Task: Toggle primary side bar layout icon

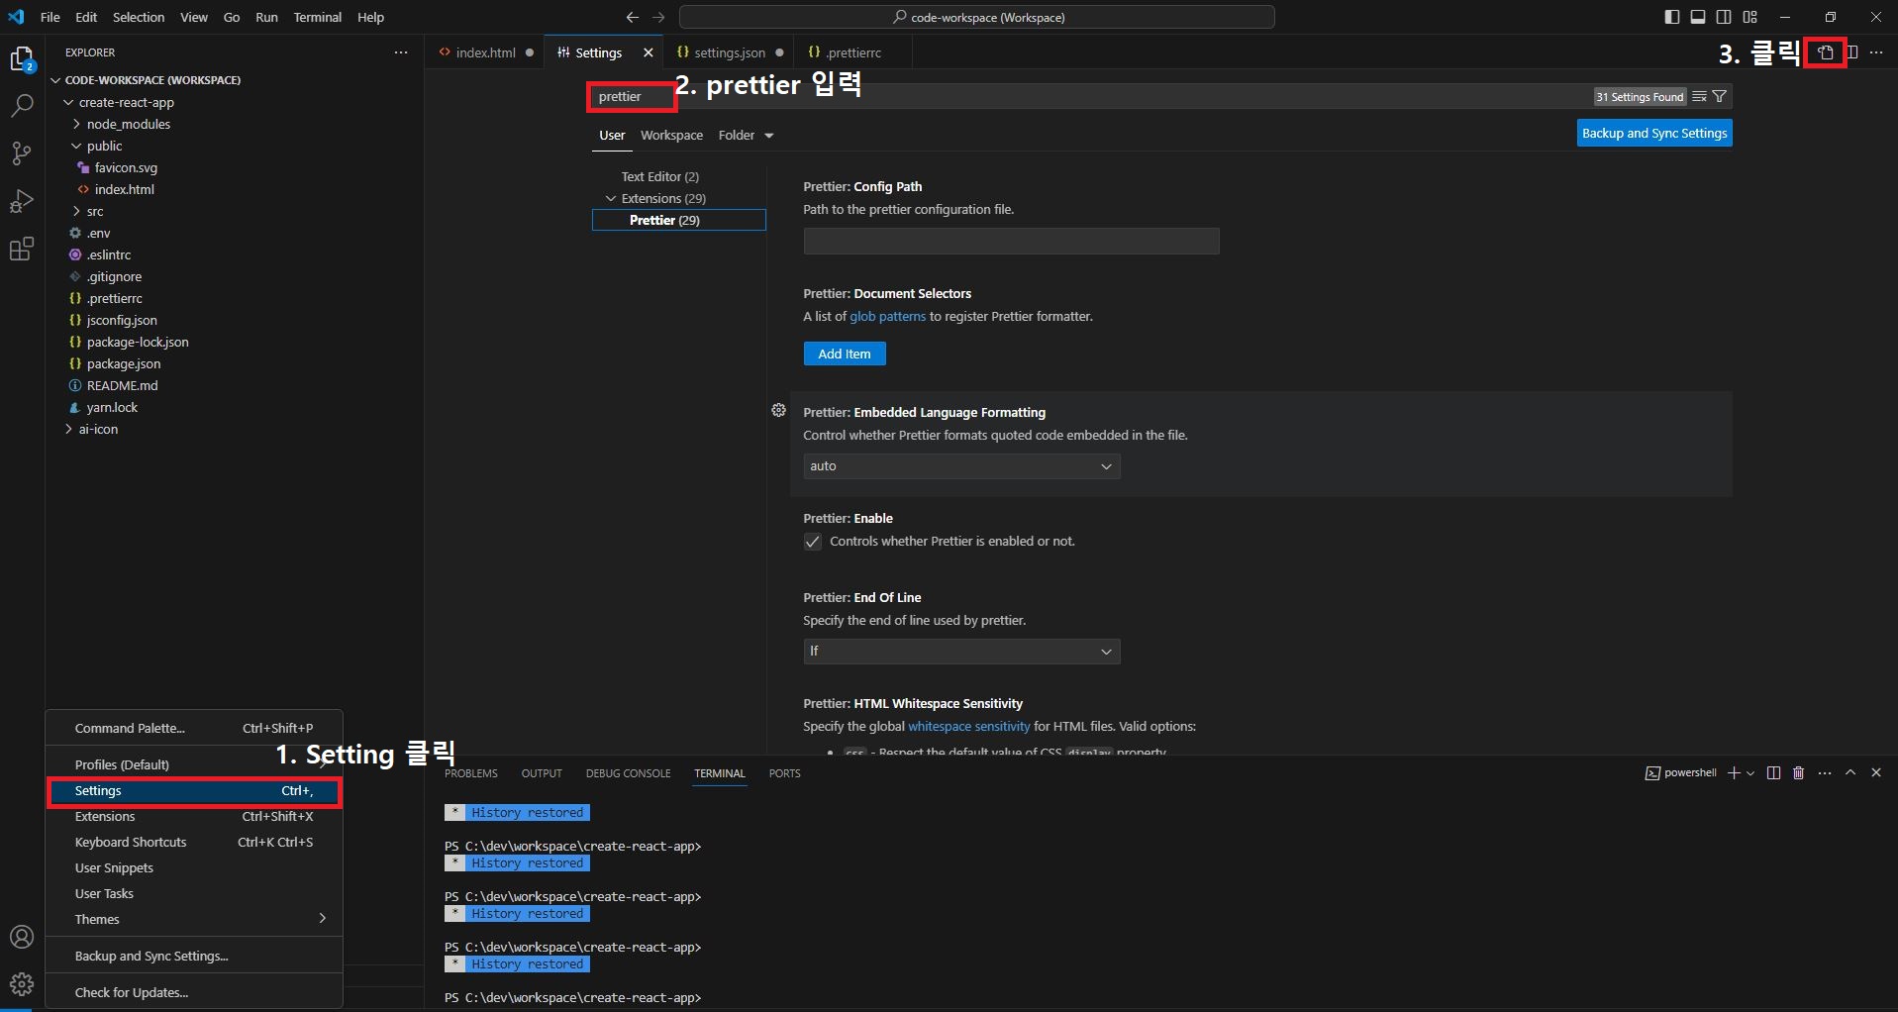Action: pyautogui.click(x=1672, y=17)
